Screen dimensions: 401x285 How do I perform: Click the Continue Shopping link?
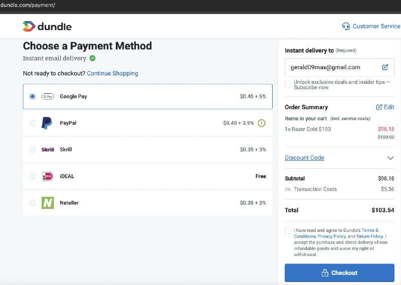click(x=112, y=73)
